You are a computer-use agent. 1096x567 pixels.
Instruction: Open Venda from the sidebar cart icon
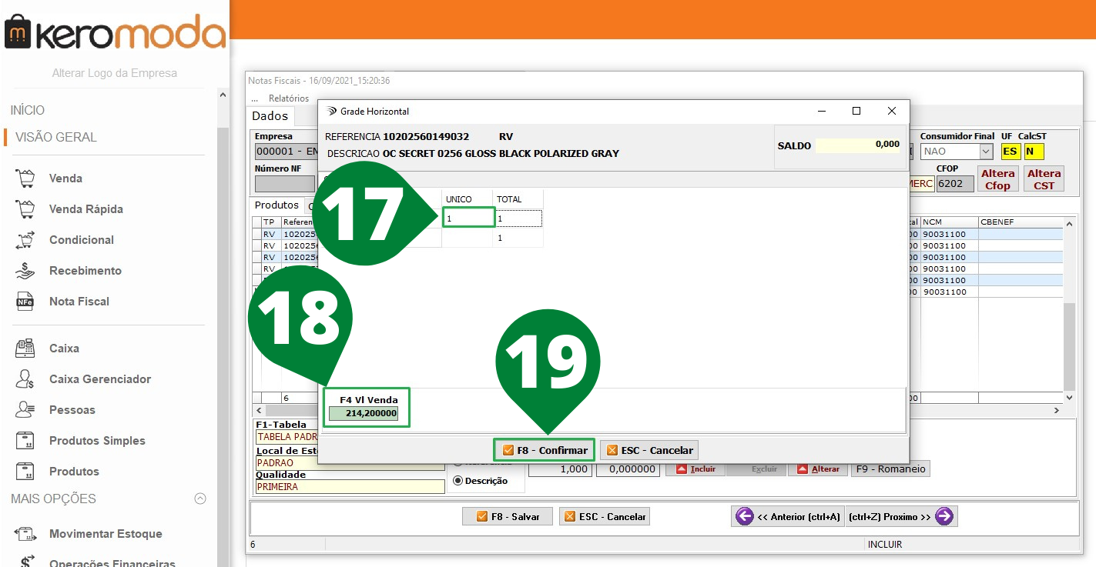click(x=26, y=178)
